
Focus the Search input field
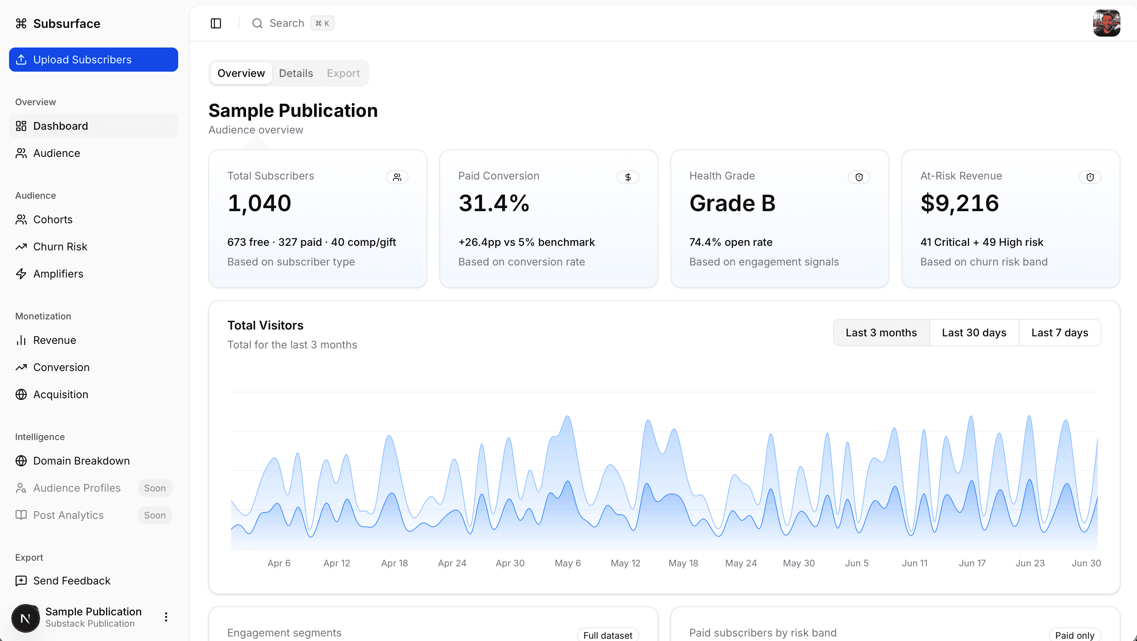click(x=287, y=23)
